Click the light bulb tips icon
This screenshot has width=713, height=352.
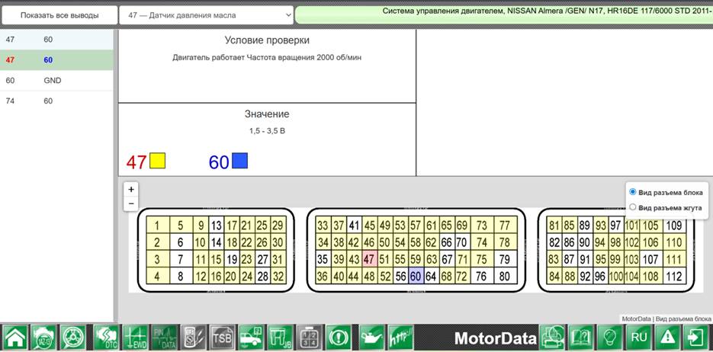[609, 338]
